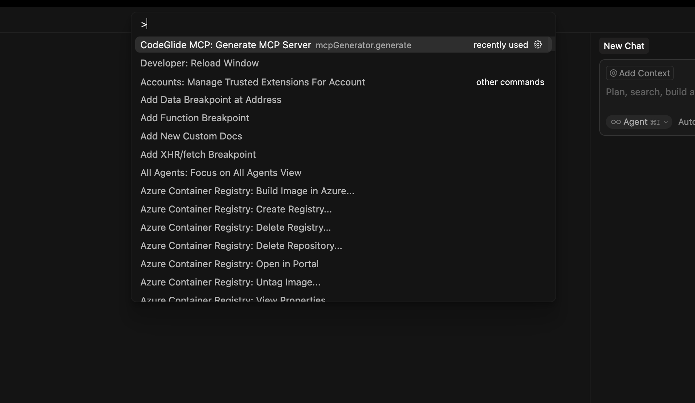Choose Azure Container Registry: Delete Repository

(241, 245)
